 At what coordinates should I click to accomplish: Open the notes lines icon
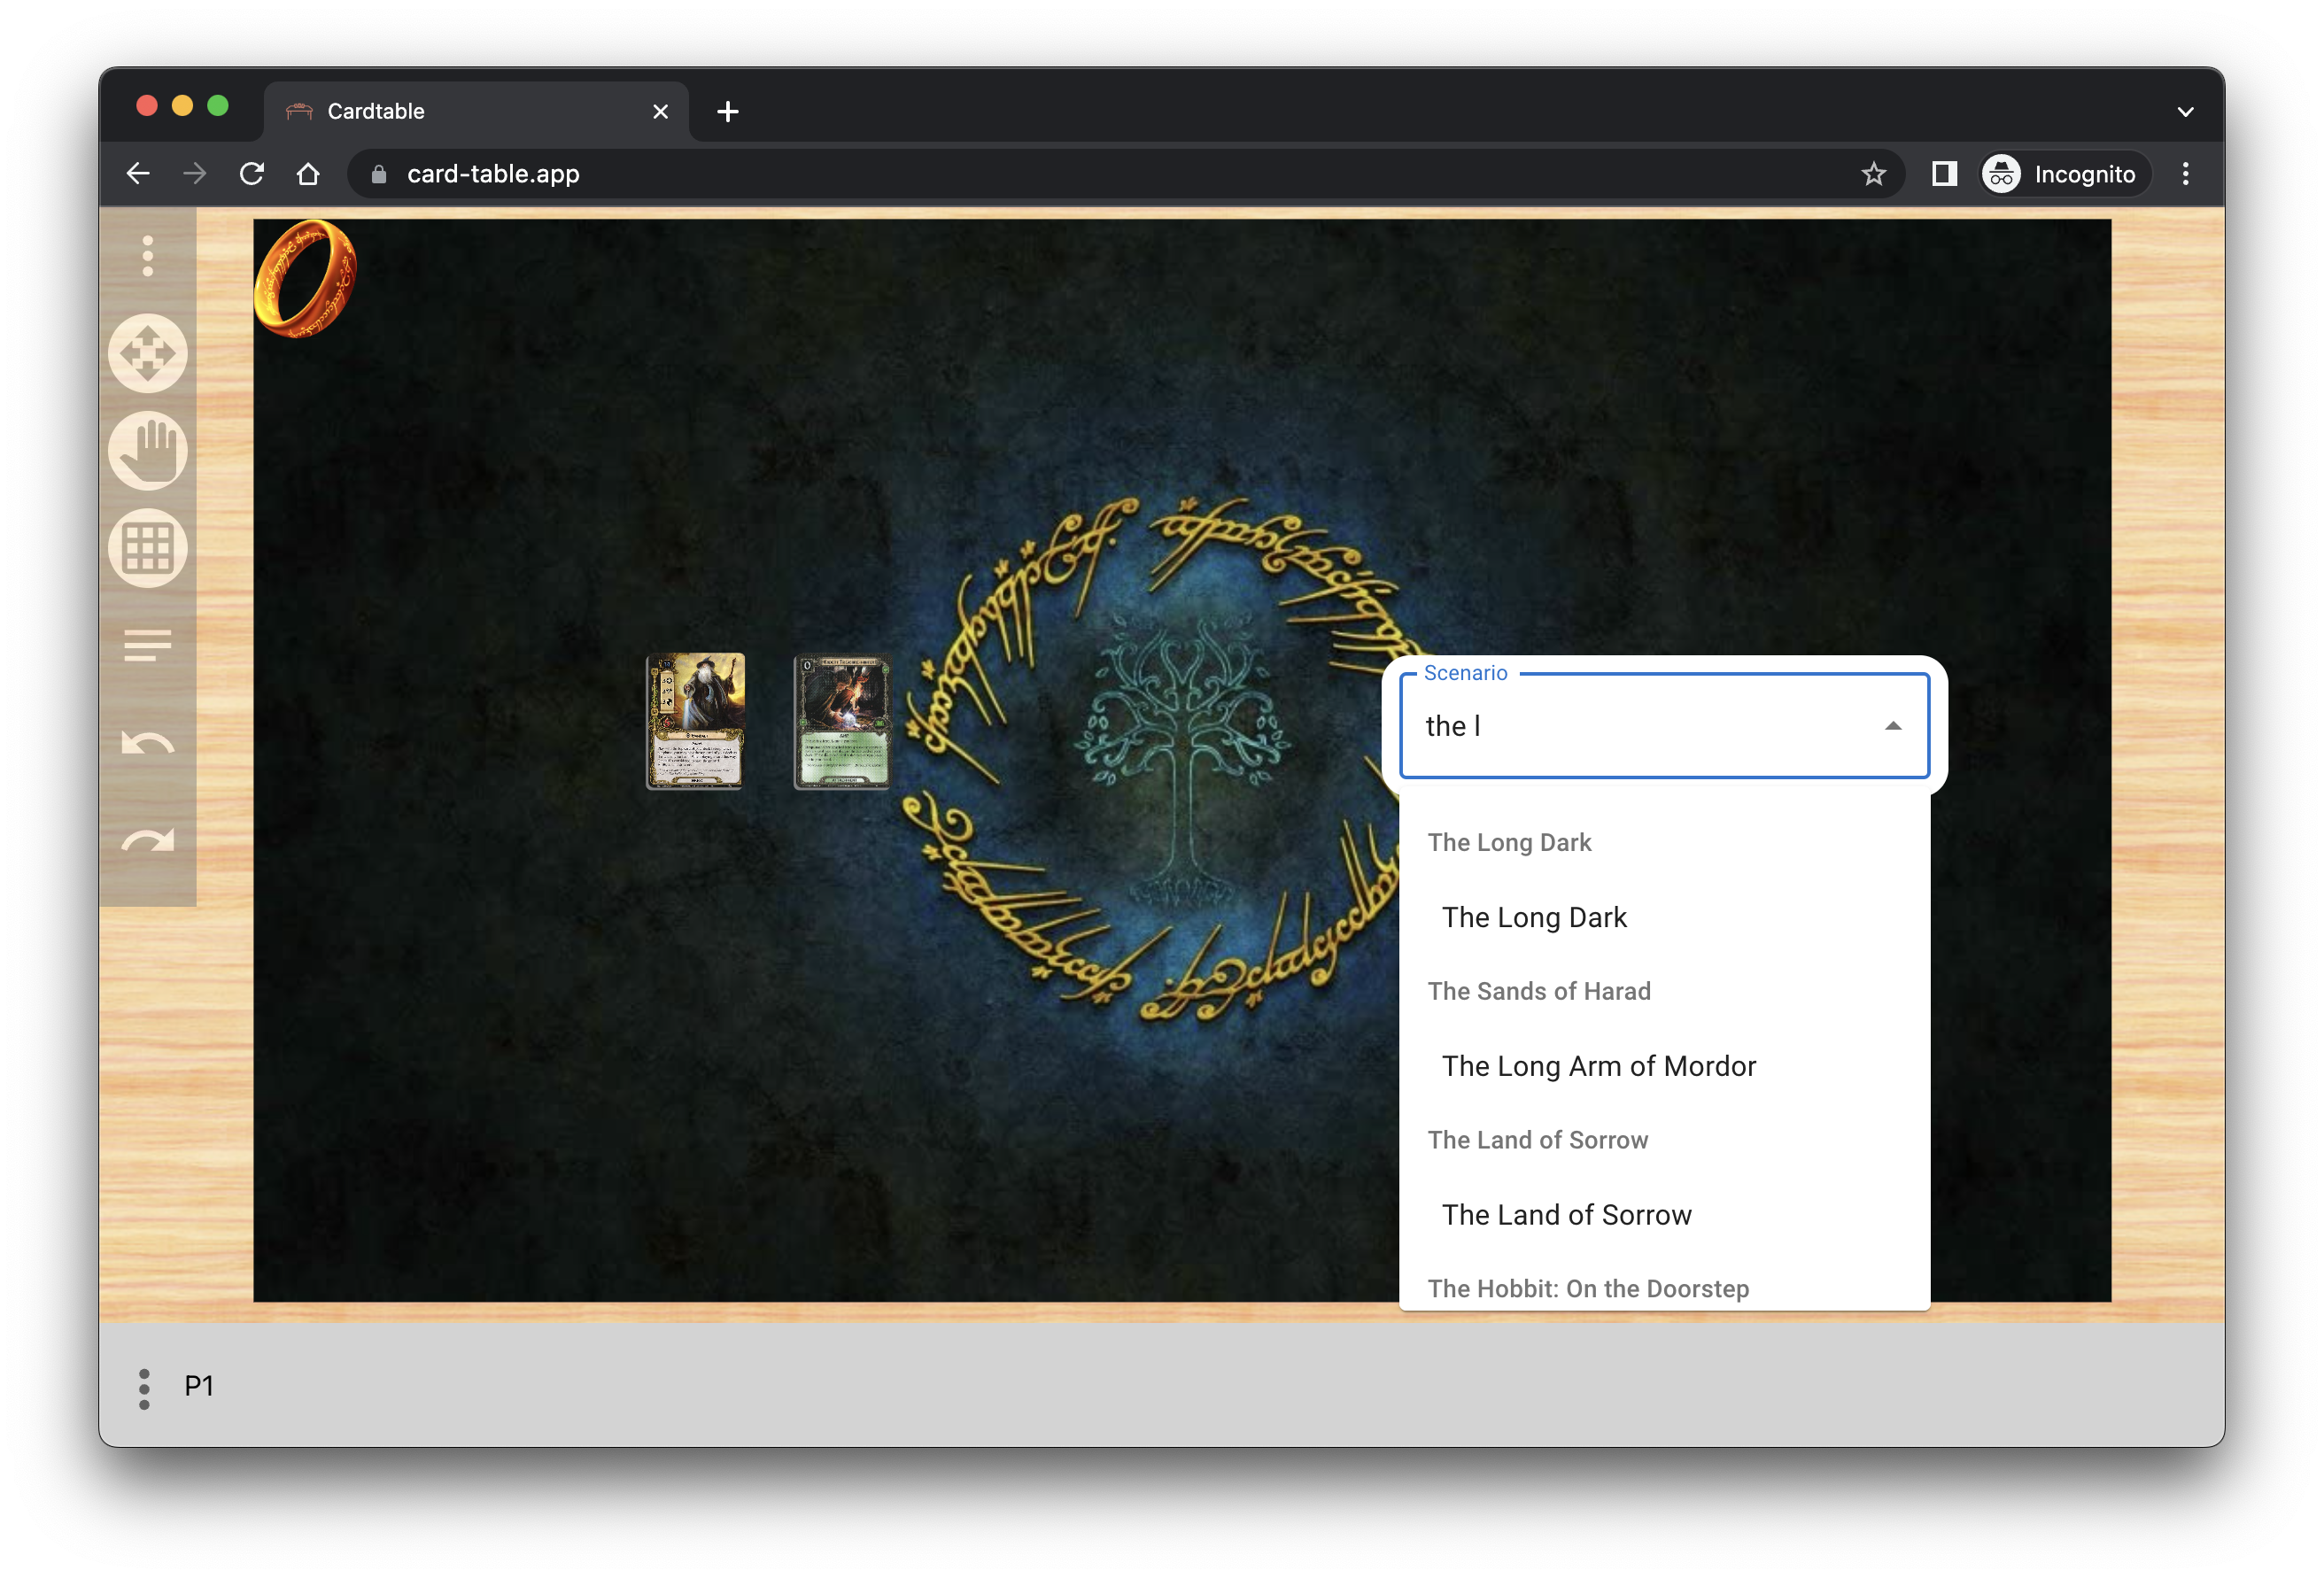tap(148, 645)
